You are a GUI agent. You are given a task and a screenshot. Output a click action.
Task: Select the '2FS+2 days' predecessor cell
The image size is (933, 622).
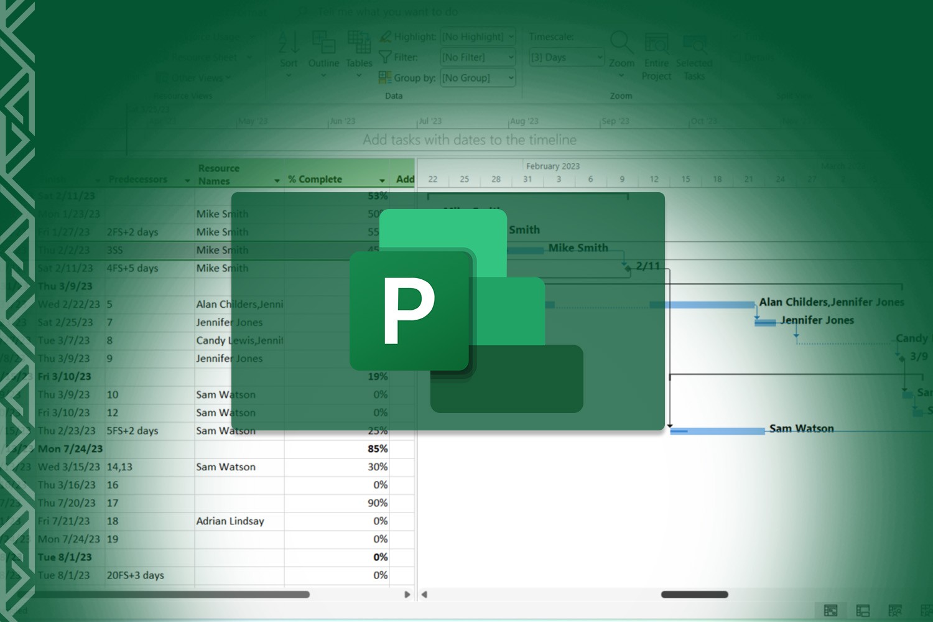coord(149,232)
